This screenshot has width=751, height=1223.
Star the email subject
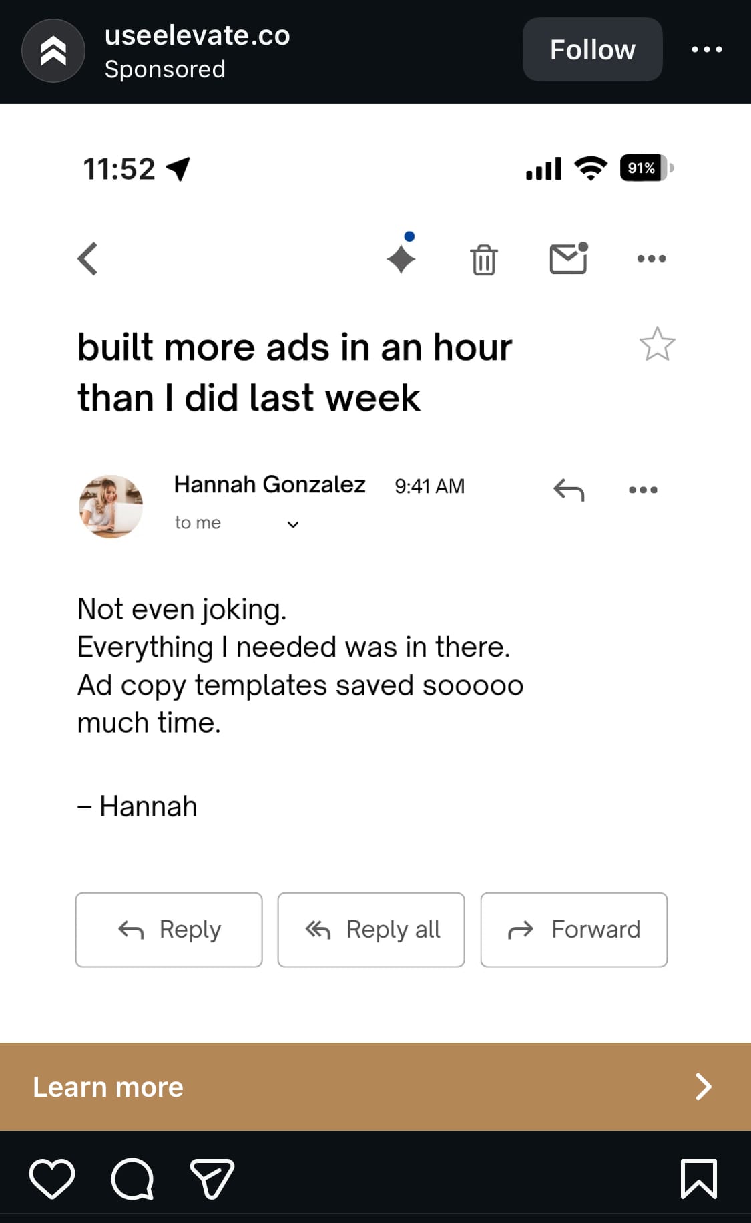coord(657,345)
